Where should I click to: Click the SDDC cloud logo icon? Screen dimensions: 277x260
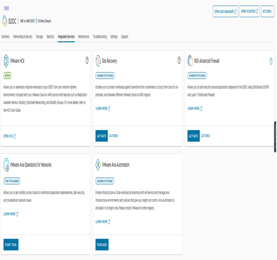[5, 21]
